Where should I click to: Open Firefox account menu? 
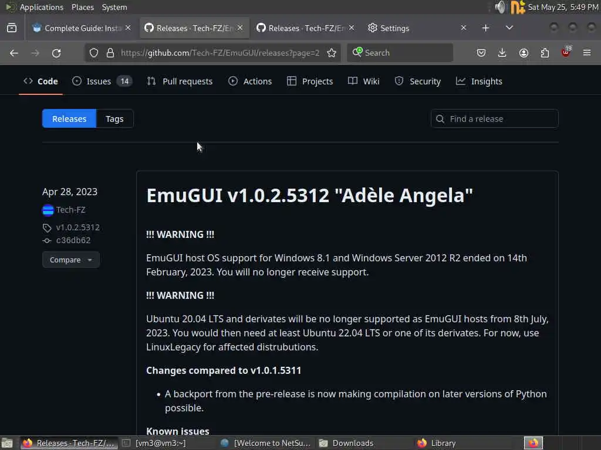(524, 53)
